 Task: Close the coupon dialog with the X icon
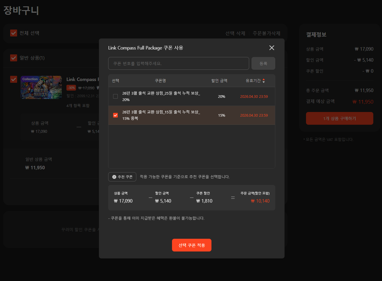pos(271,48)
